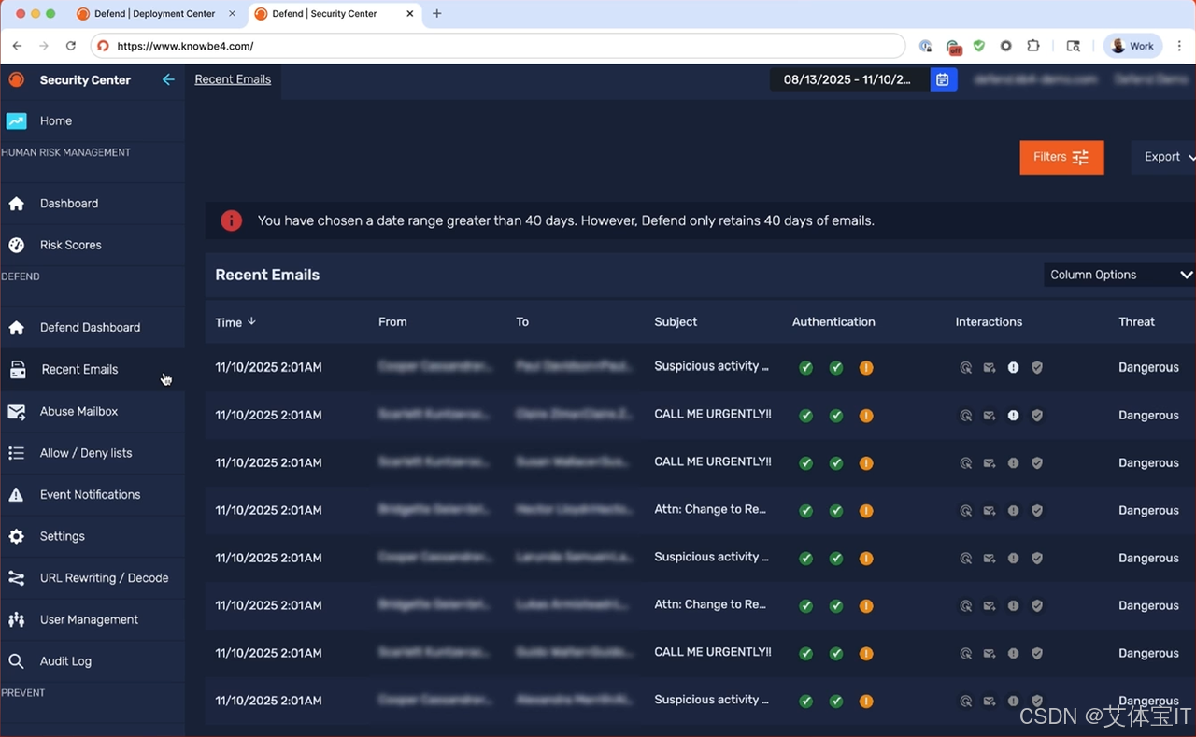This screenshot has width=1196, height=737.
Task: Click the Interactions column header
Action: pos(989,321)
